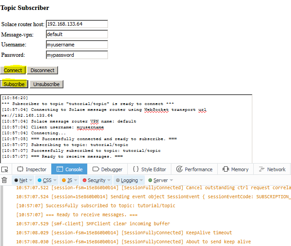Expand the Server filter dropdown arrow
Viewport: 291px width, 246px height.
[171, 180]
